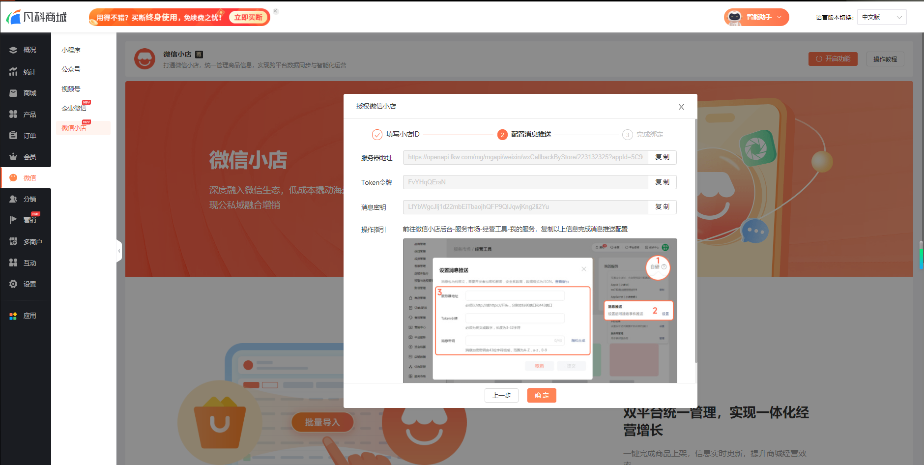
Task: Click the 填写小店ID step
Action: click(396, 134)
